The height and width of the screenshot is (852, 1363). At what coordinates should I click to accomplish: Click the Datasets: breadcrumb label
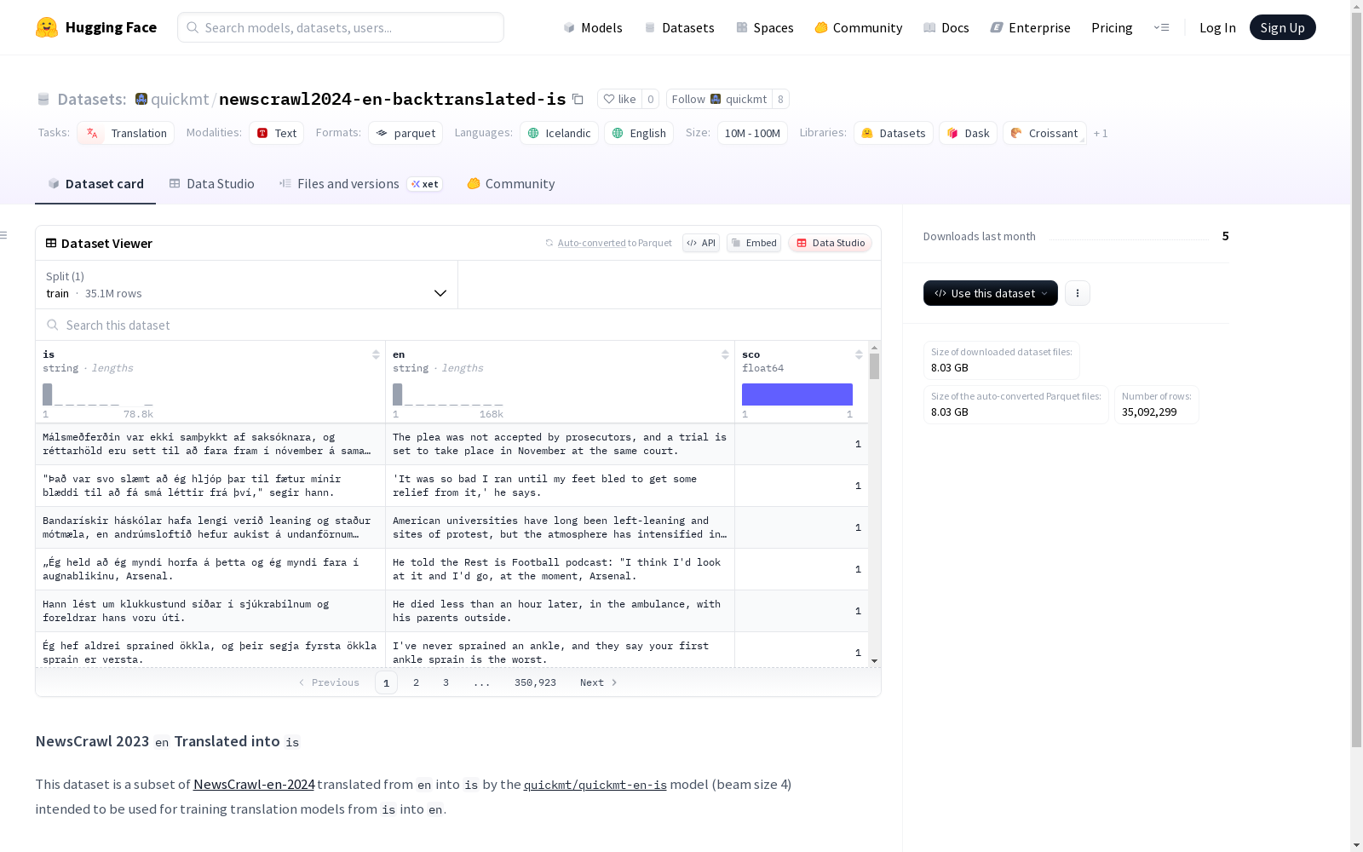[91, 99]
